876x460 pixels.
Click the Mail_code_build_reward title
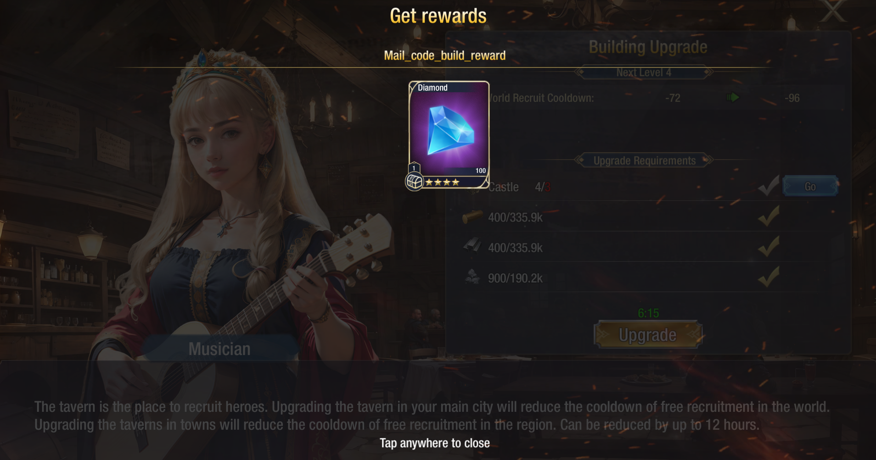coord(445,55)
